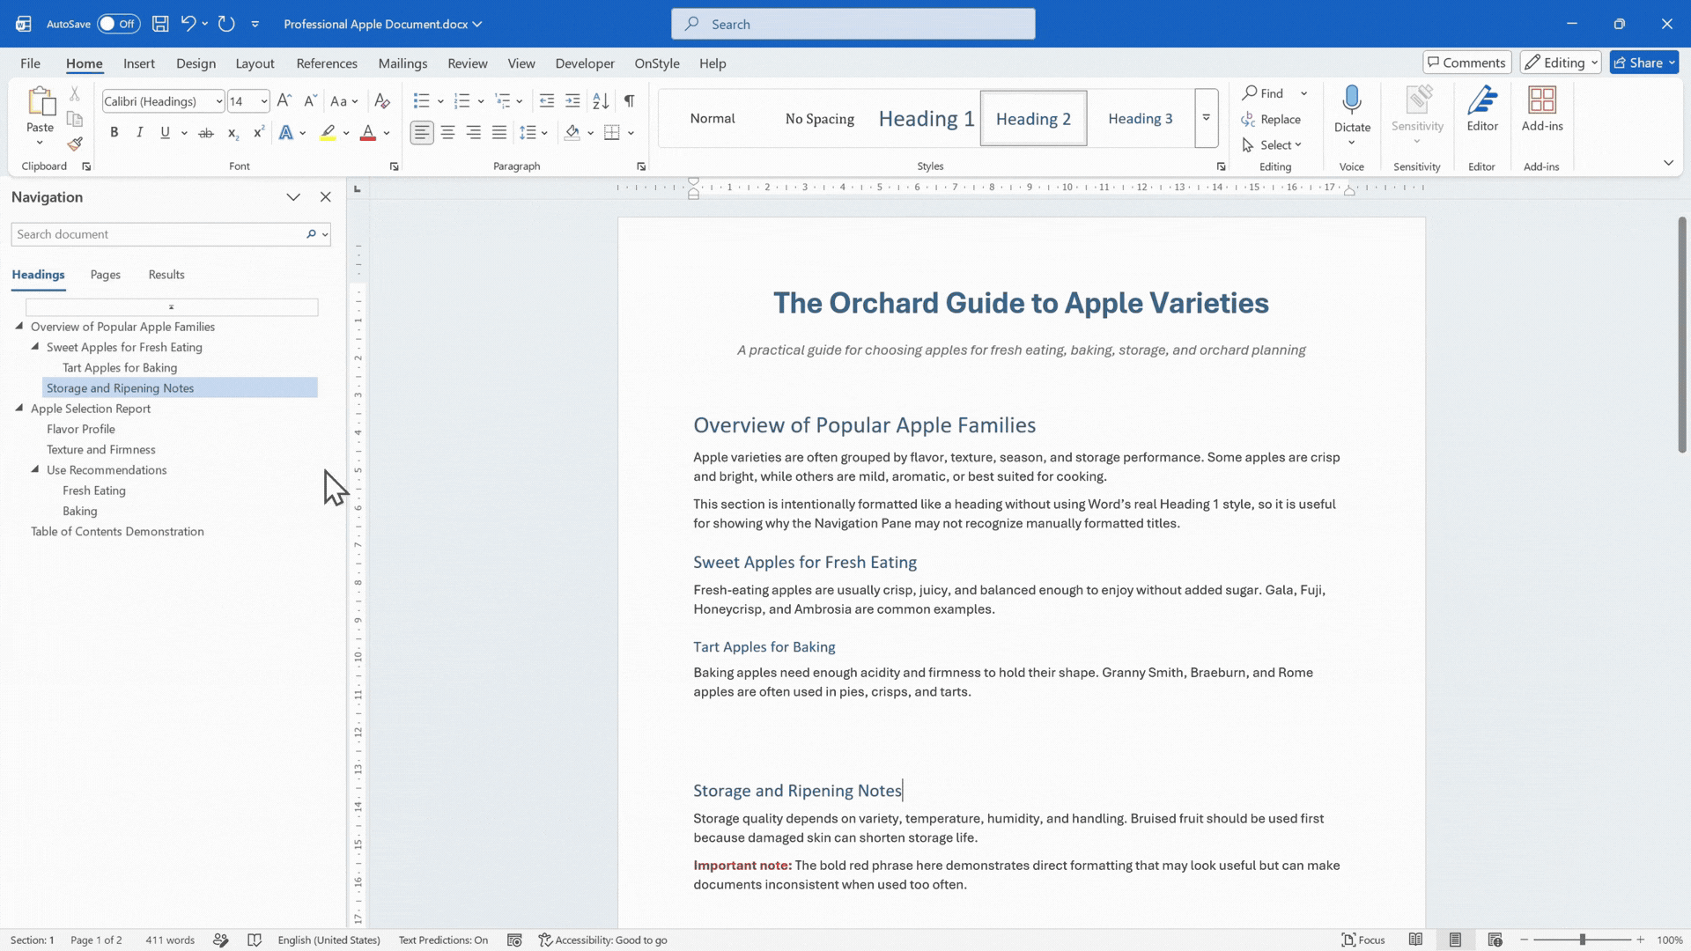Open the References ribbon tab
The image size is (1691, 951).
[x=327, y=63]
